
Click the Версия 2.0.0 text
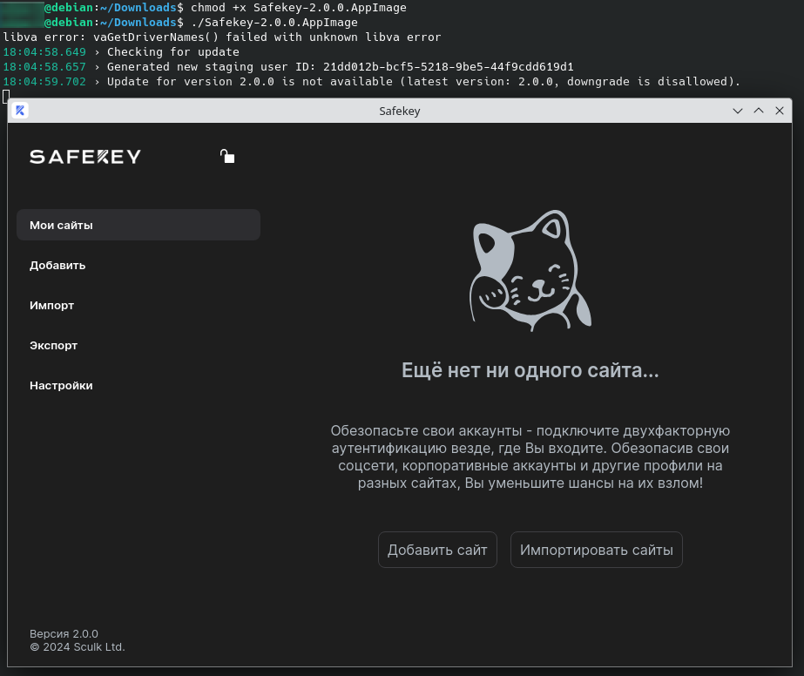click(x=64, y=634)
